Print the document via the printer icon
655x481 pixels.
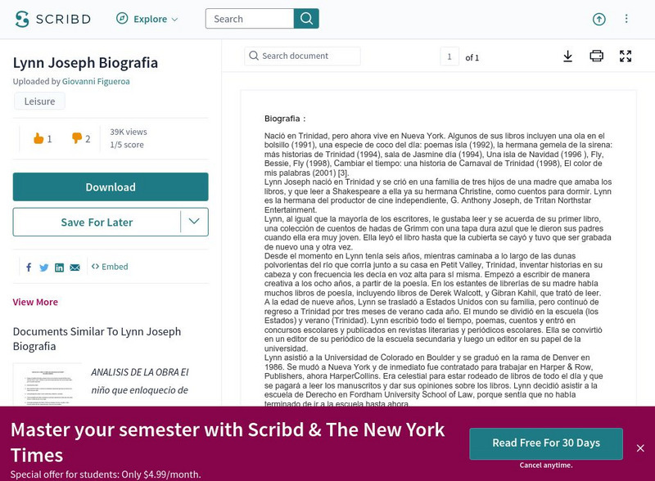pyautogui.click(x=596, y=56)
